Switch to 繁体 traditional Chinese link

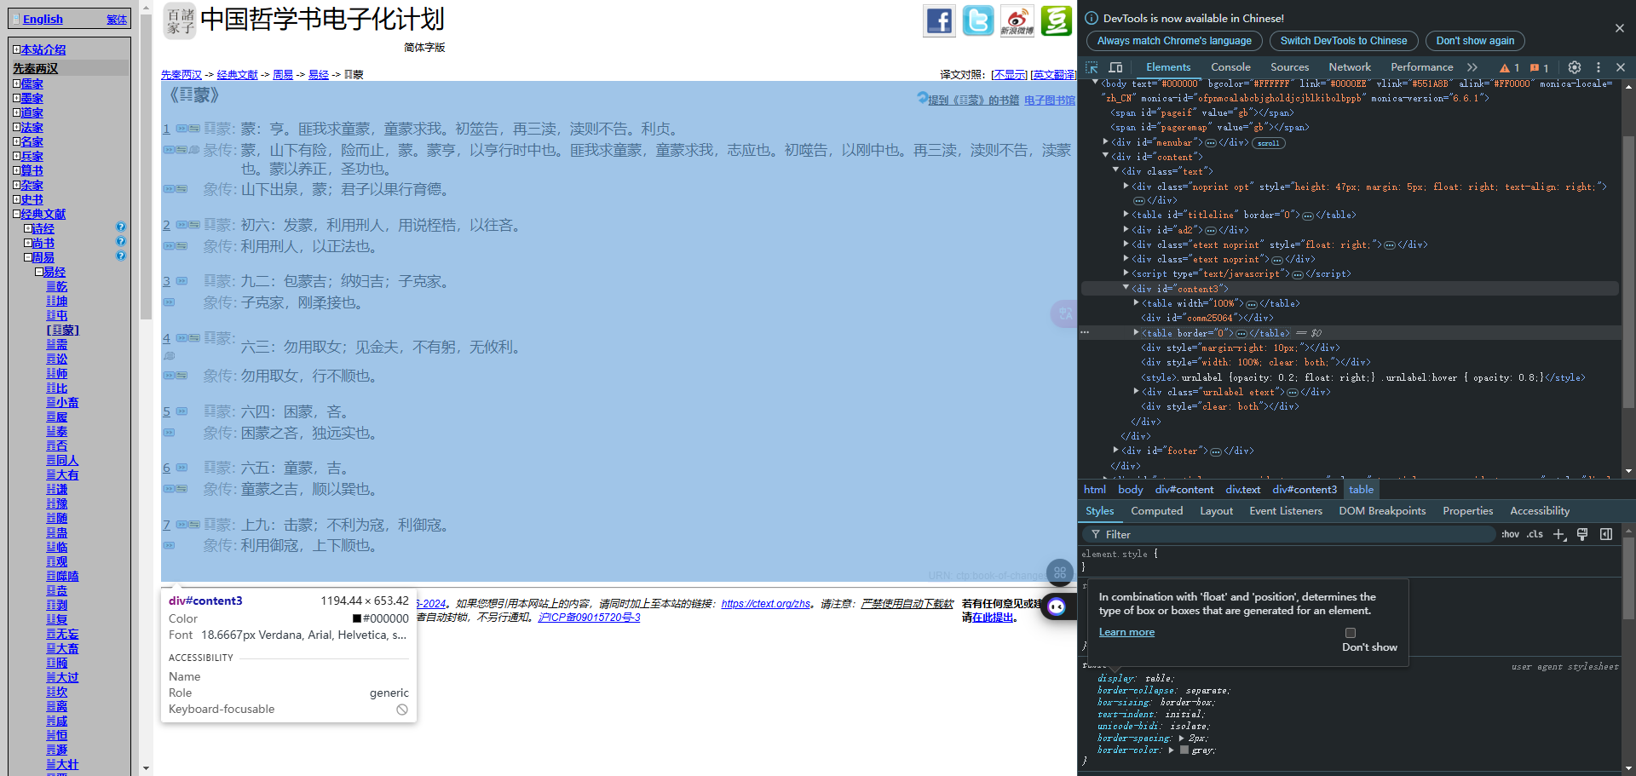tap(117, 20)
